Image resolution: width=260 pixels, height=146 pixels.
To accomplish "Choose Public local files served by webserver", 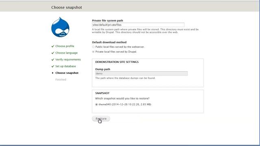I will point(93,47).
